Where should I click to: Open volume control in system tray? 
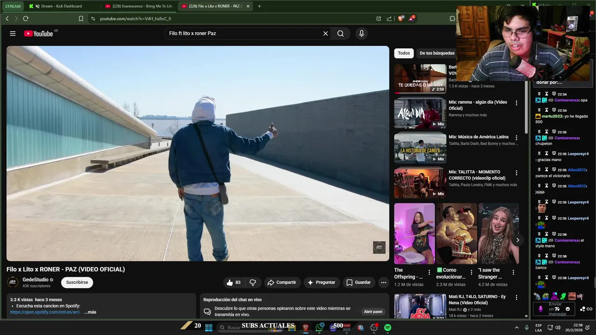(558, 328)
